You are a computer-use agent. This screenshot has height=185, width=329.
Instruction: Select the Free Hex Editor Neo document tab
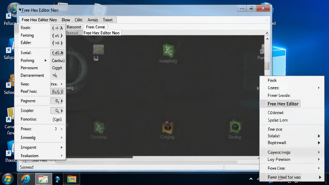102,33
